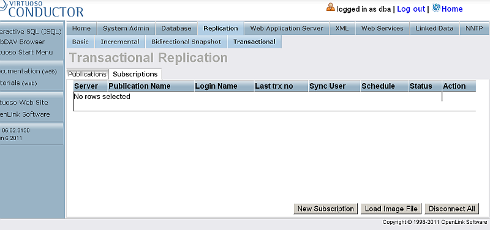
Task: Click the Disconnect All button
Action: click(x=452, y=209)
